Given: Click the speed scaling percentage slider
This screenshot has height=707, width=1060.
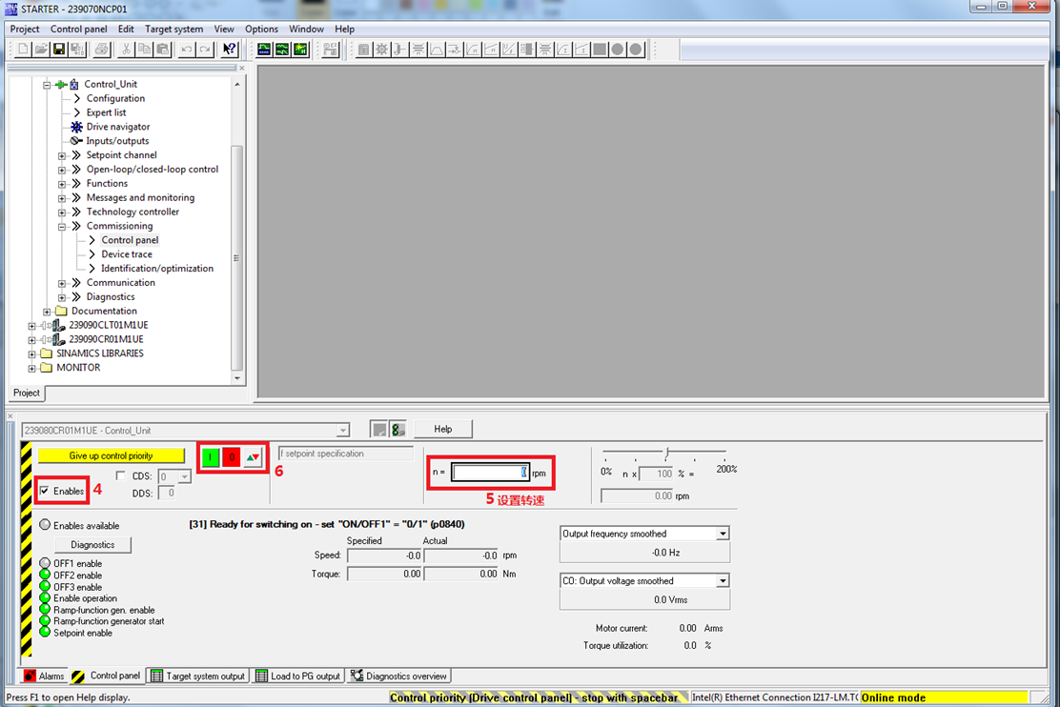Looking at the screenshot, I should point(666,453).
